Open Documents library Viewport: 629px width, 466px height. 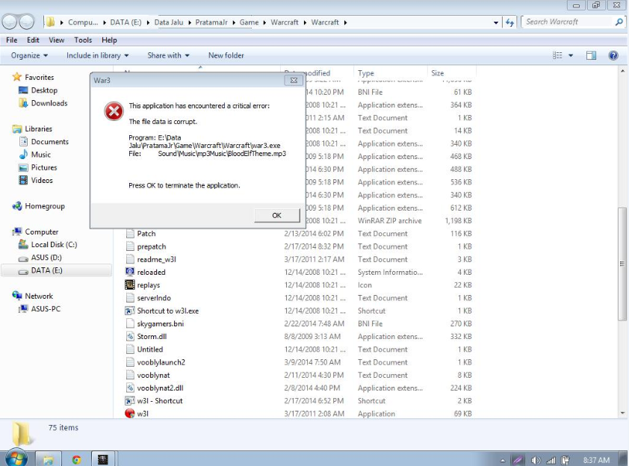[x=50, y=142]
